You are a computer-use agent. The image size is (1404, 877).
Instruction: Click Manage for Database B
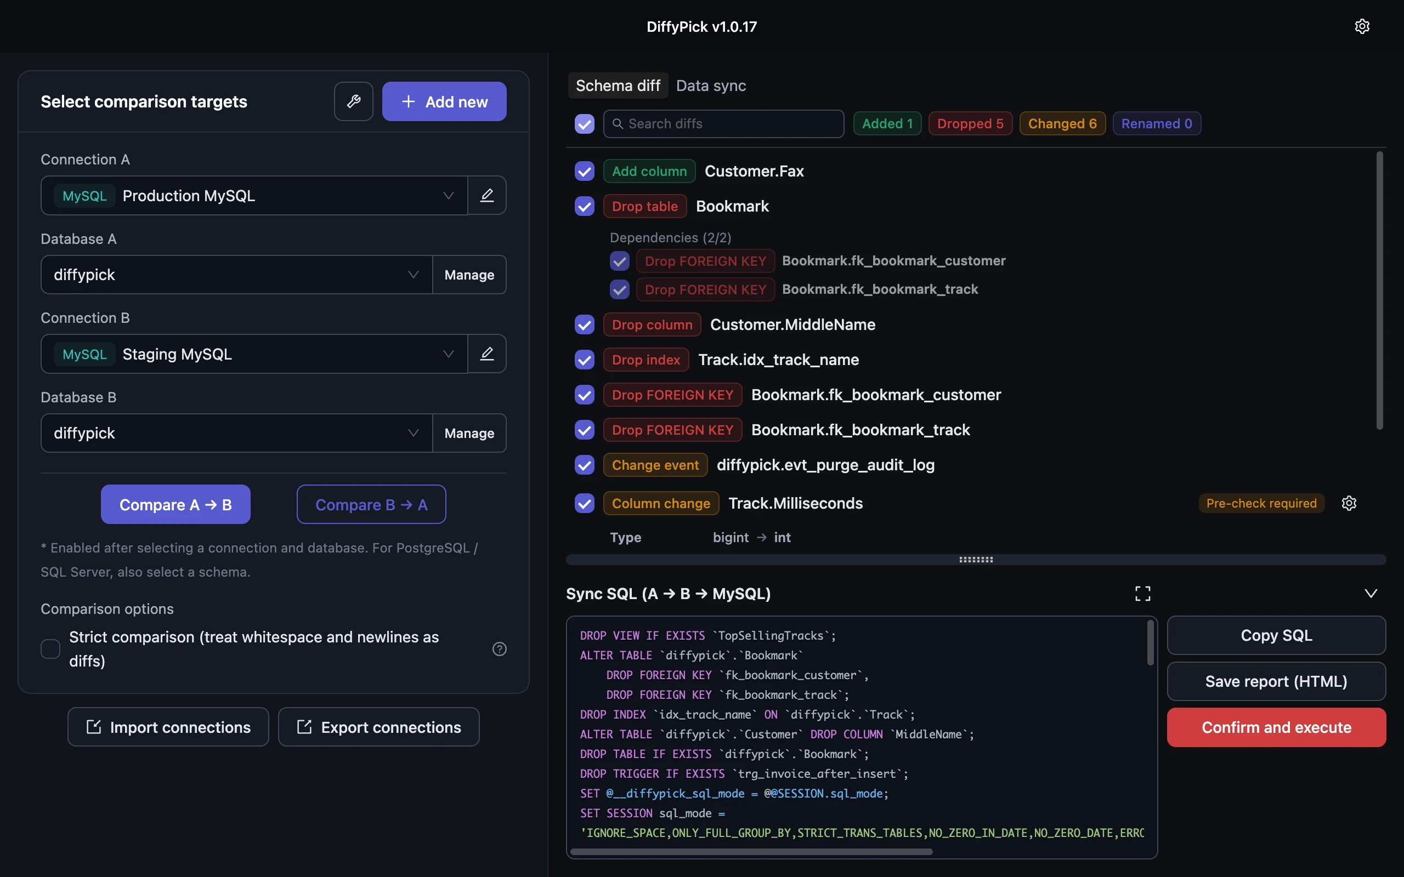[469, 432]
